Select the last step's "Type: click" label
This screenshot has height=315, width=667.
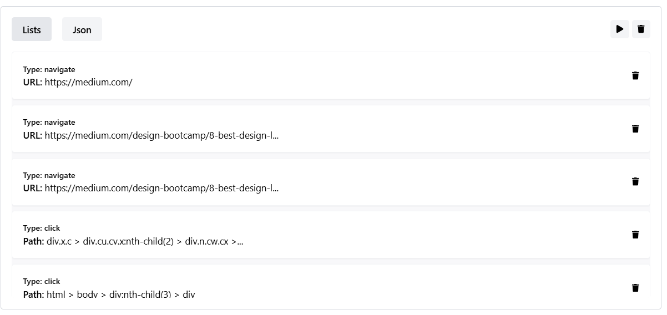(42, 281)
